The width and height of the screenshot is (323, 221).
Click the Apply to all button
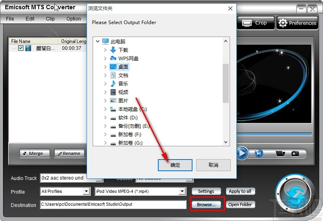click(240, 191)
